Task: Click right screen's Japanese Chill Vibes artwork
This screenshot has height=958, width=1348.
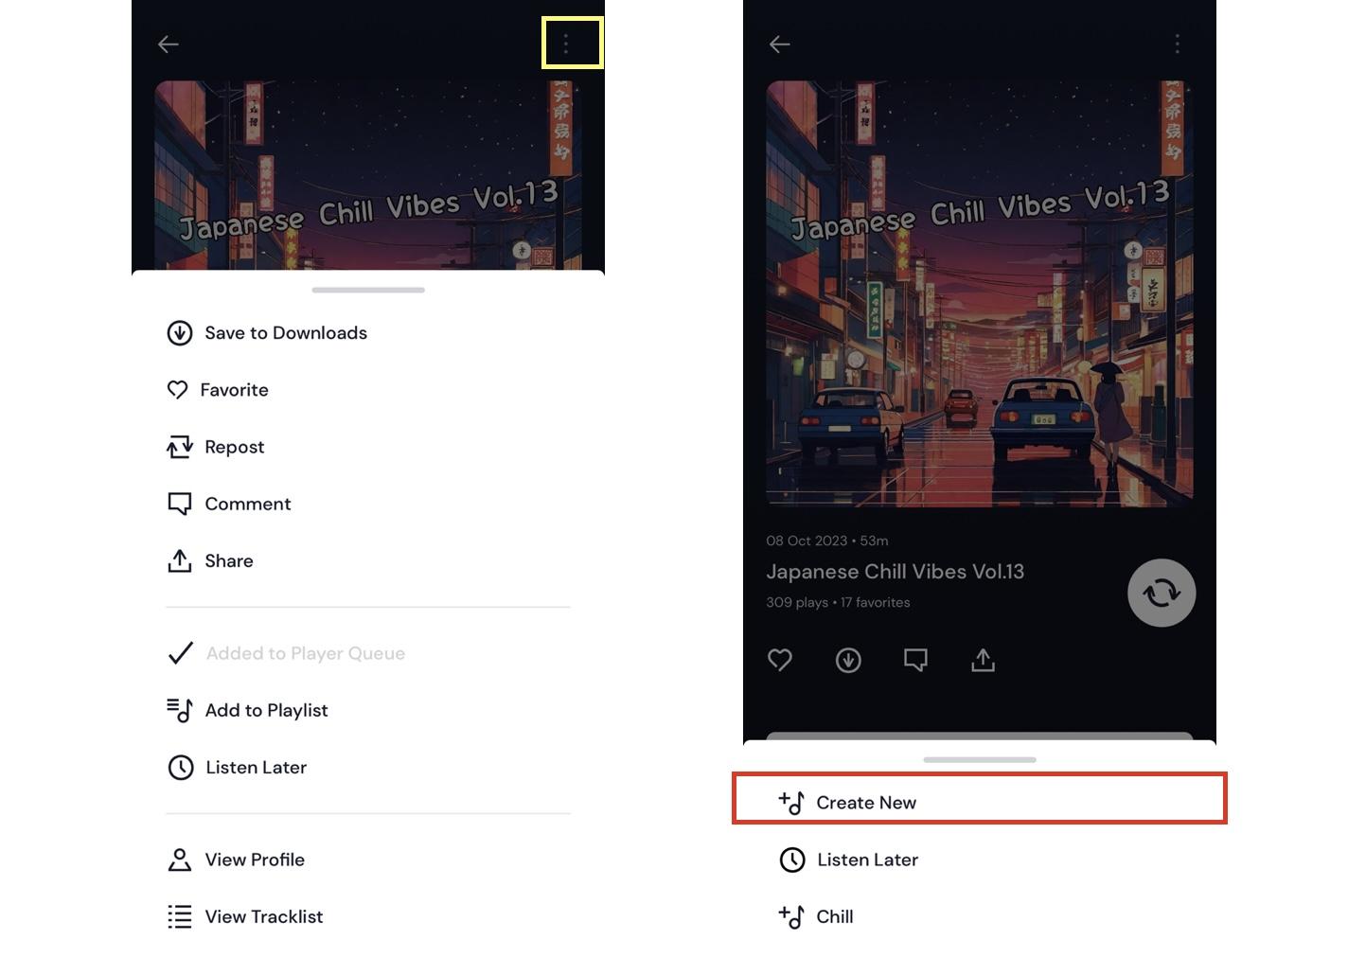Action: (980, 294)
